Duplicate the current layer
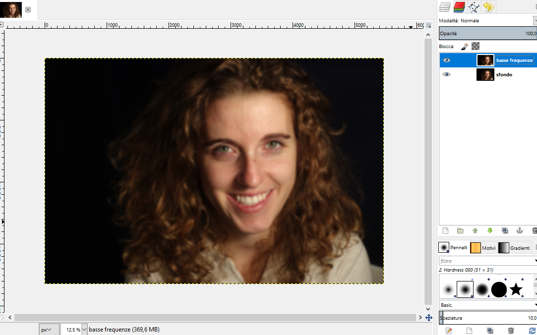 click(x=505, y=230)
